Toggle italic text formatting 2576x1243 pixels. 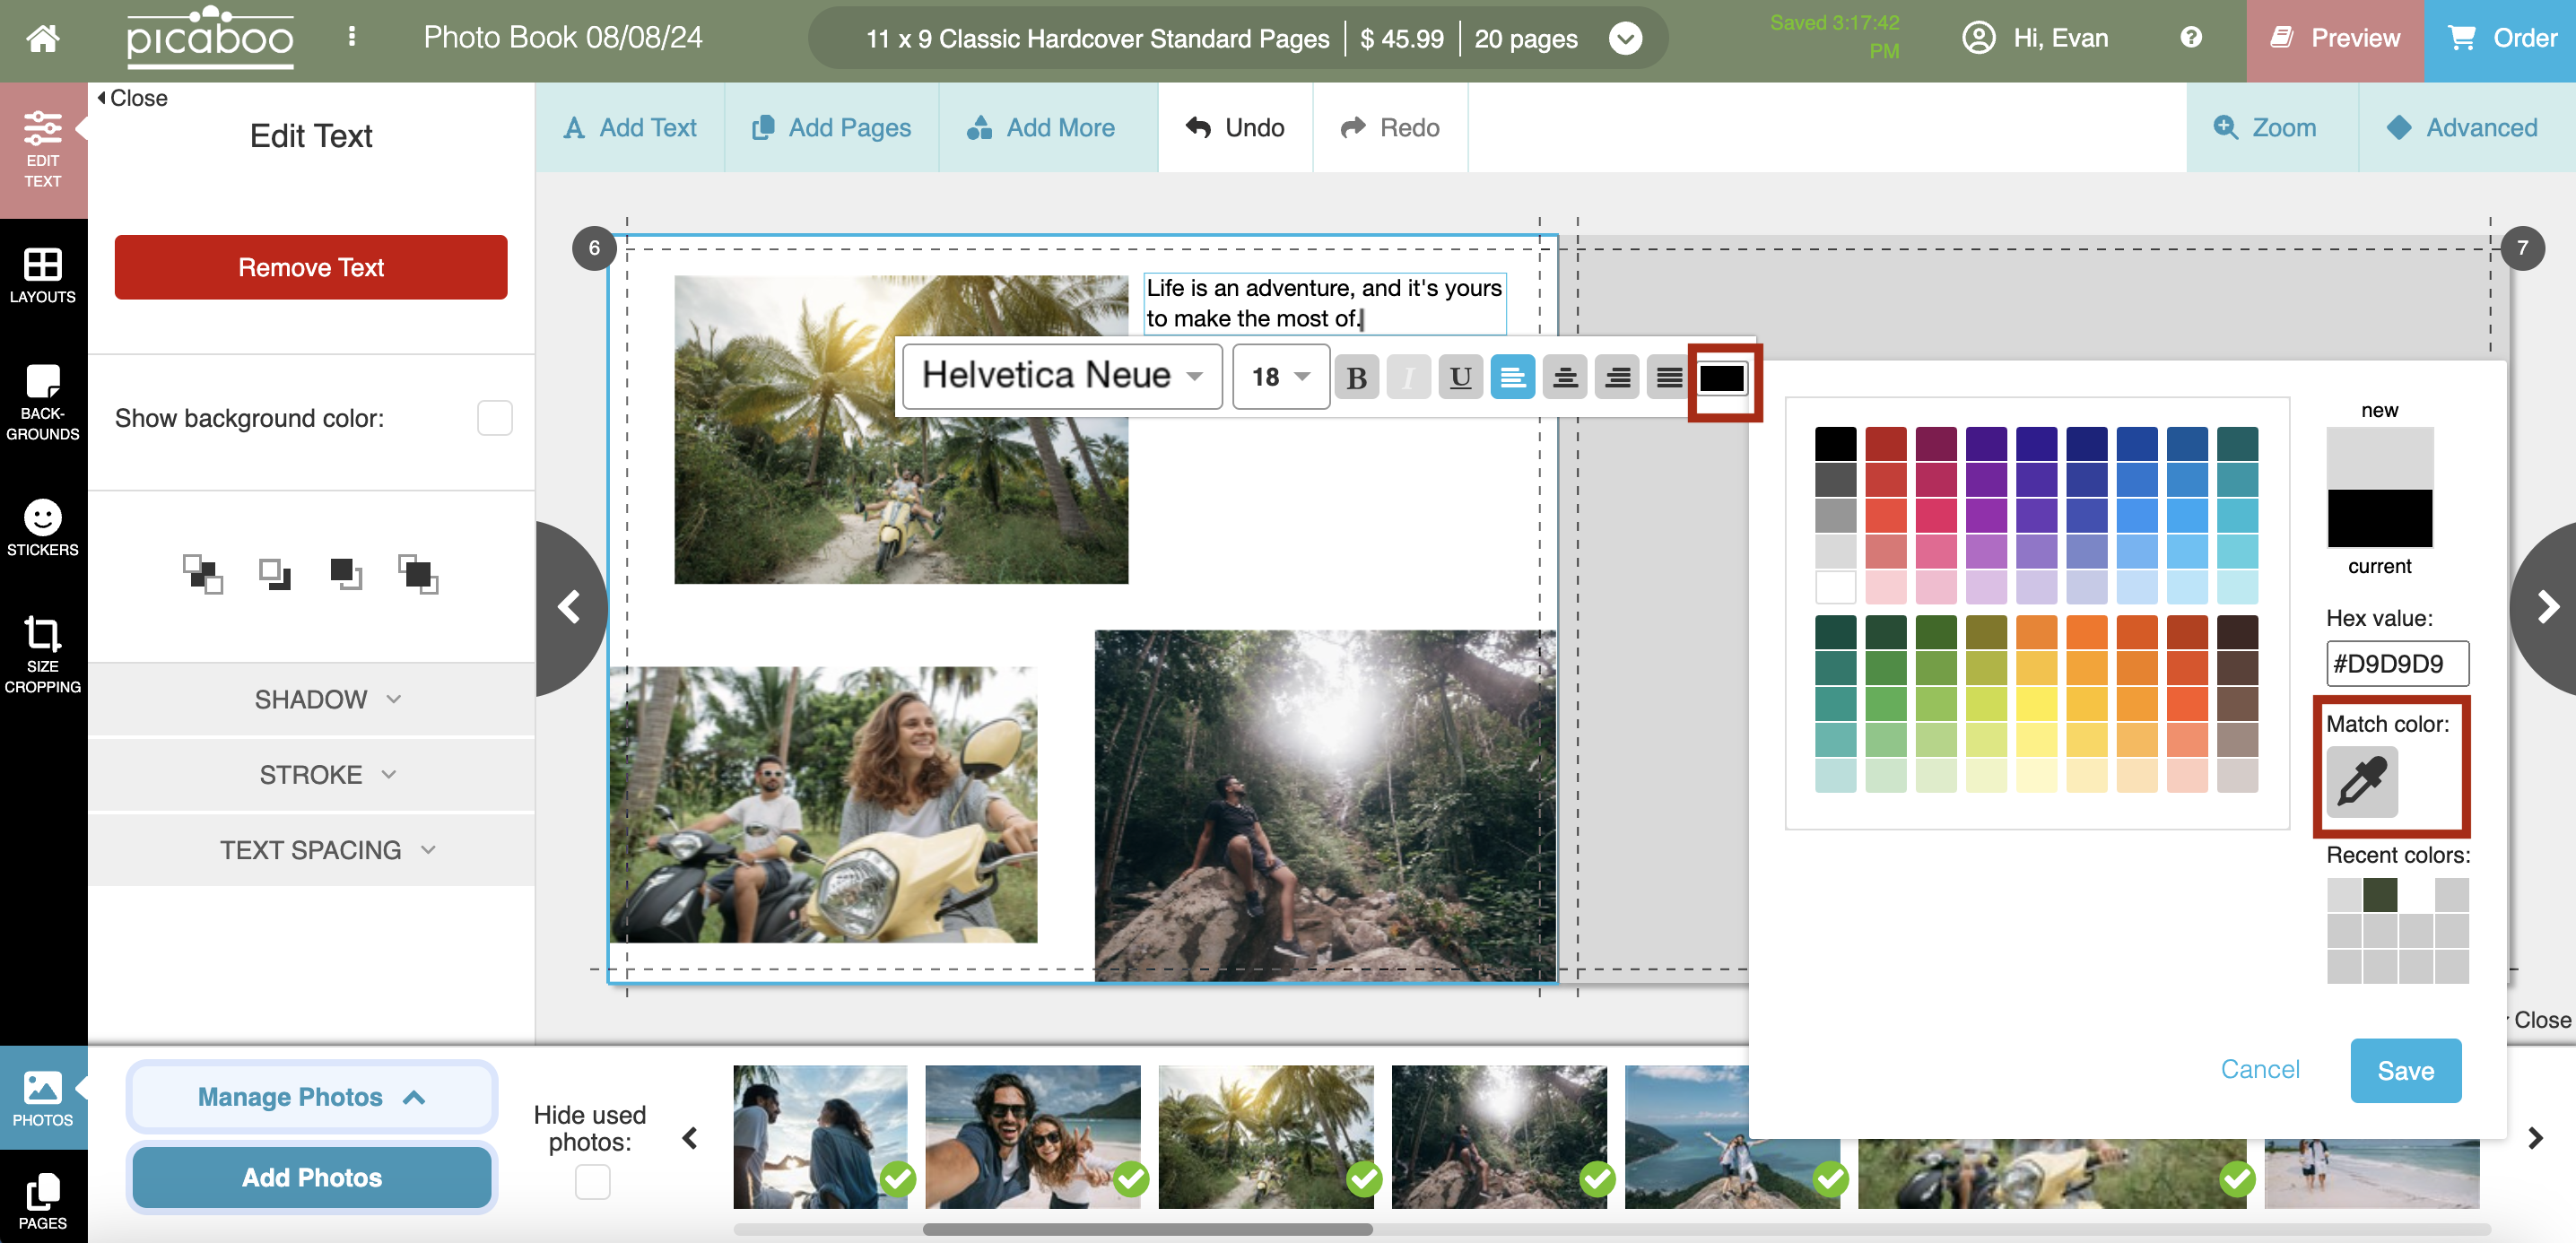coord(1408,378)
